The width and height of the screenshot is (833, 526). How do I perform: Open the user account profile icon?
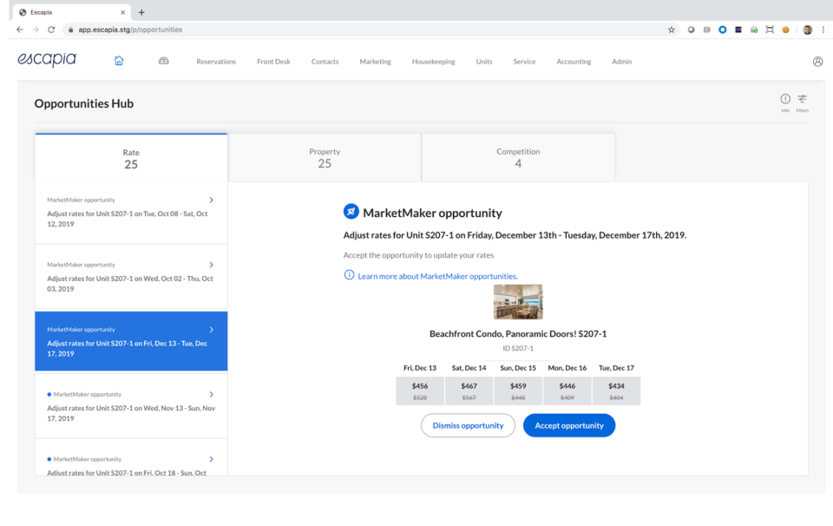click(x=817, y=62)
